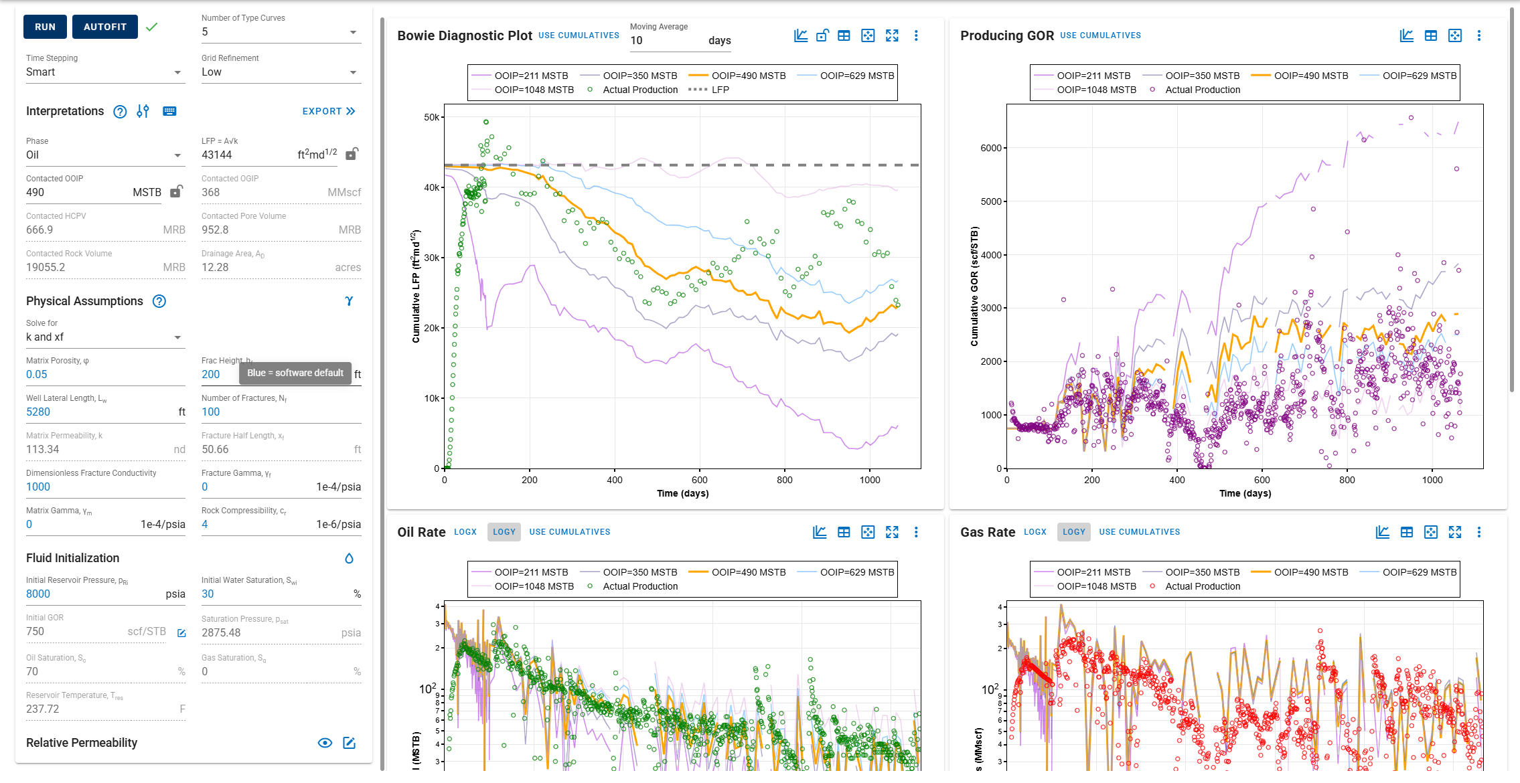
Task: Open Bowie Diagnostic Plot table view icon
Action: [844, 35]
